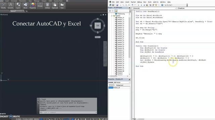Viewport: 215px width, 120px height.
Task: Click the Reset stop icon in VBA toolbar
Action: click(144, 5)
